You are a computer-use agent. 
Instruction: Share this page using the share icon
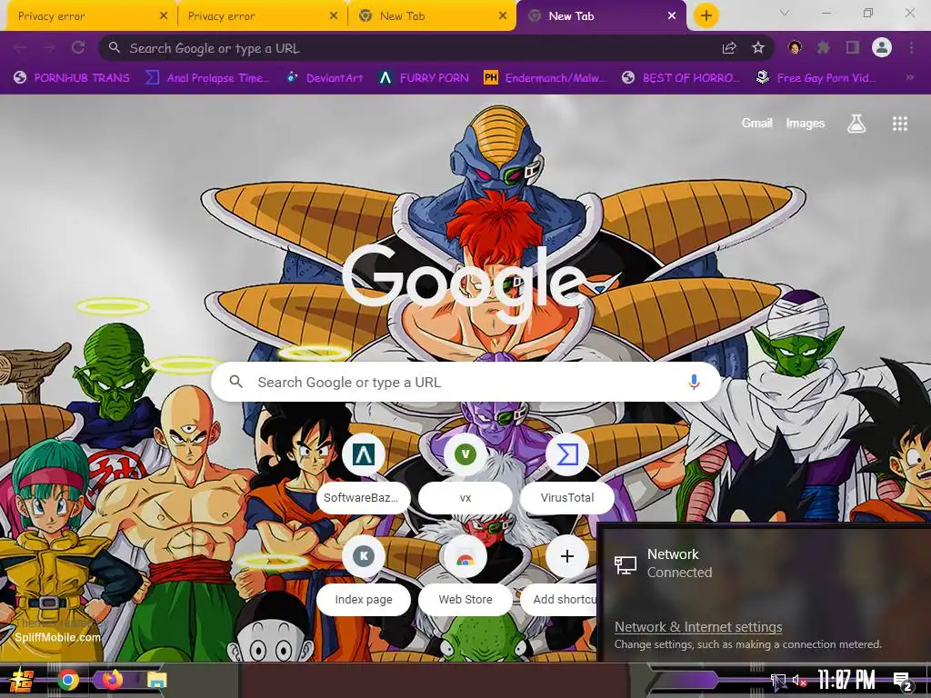coord(729,48)
